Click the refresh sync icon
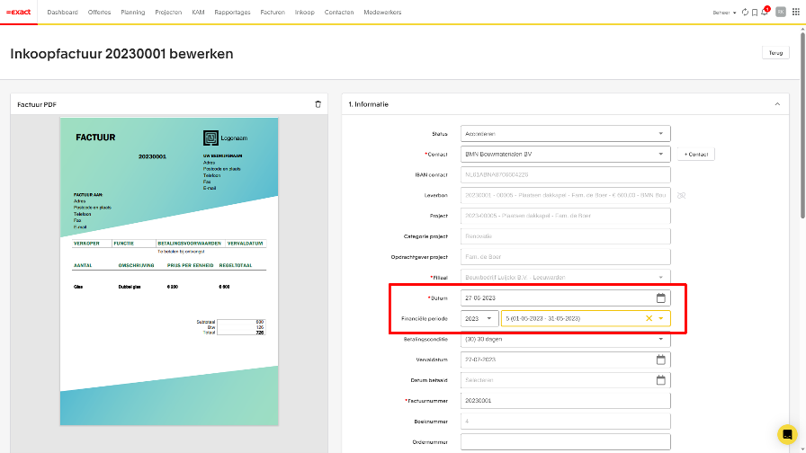The height and width of the screenshot is (453, 806). [x=745, y=13]
